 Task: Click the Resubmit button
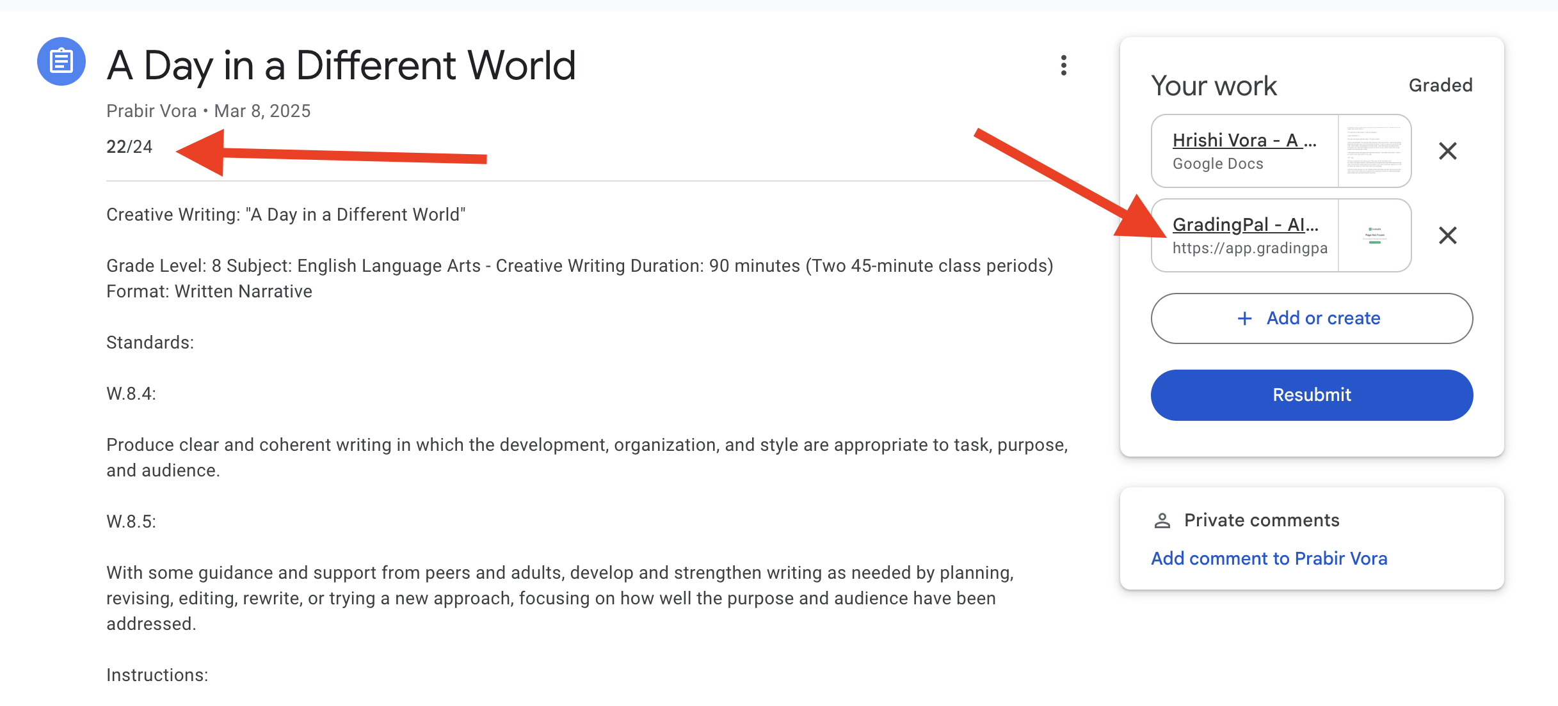point(1311,395)
